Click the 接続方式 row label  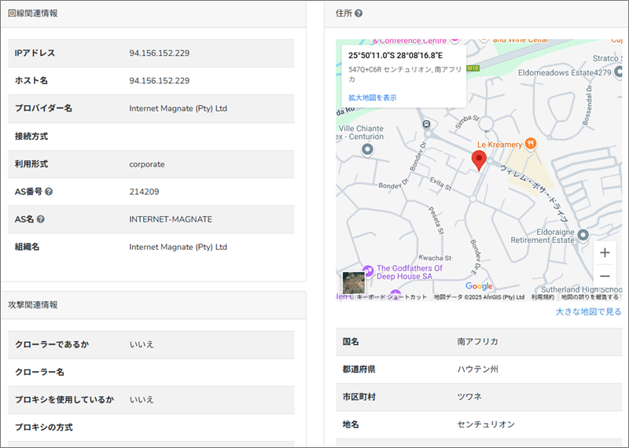(x=31, y=137)
